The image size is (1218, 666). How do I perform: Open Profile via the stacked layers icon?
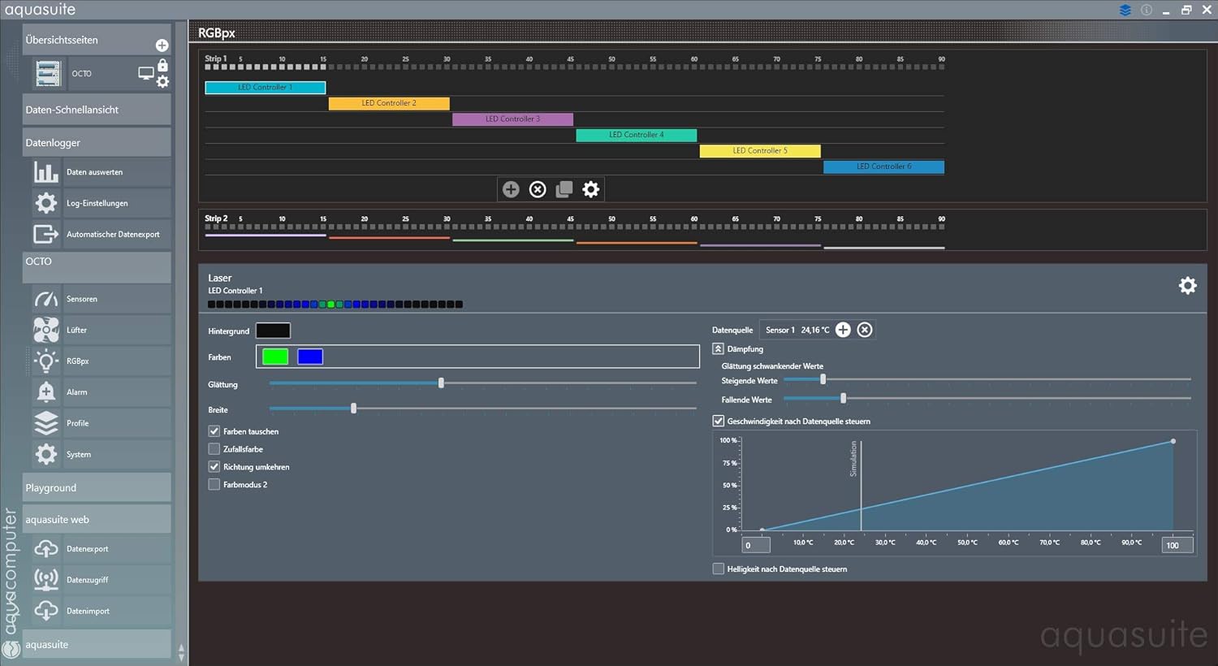(x=46, y=423)
